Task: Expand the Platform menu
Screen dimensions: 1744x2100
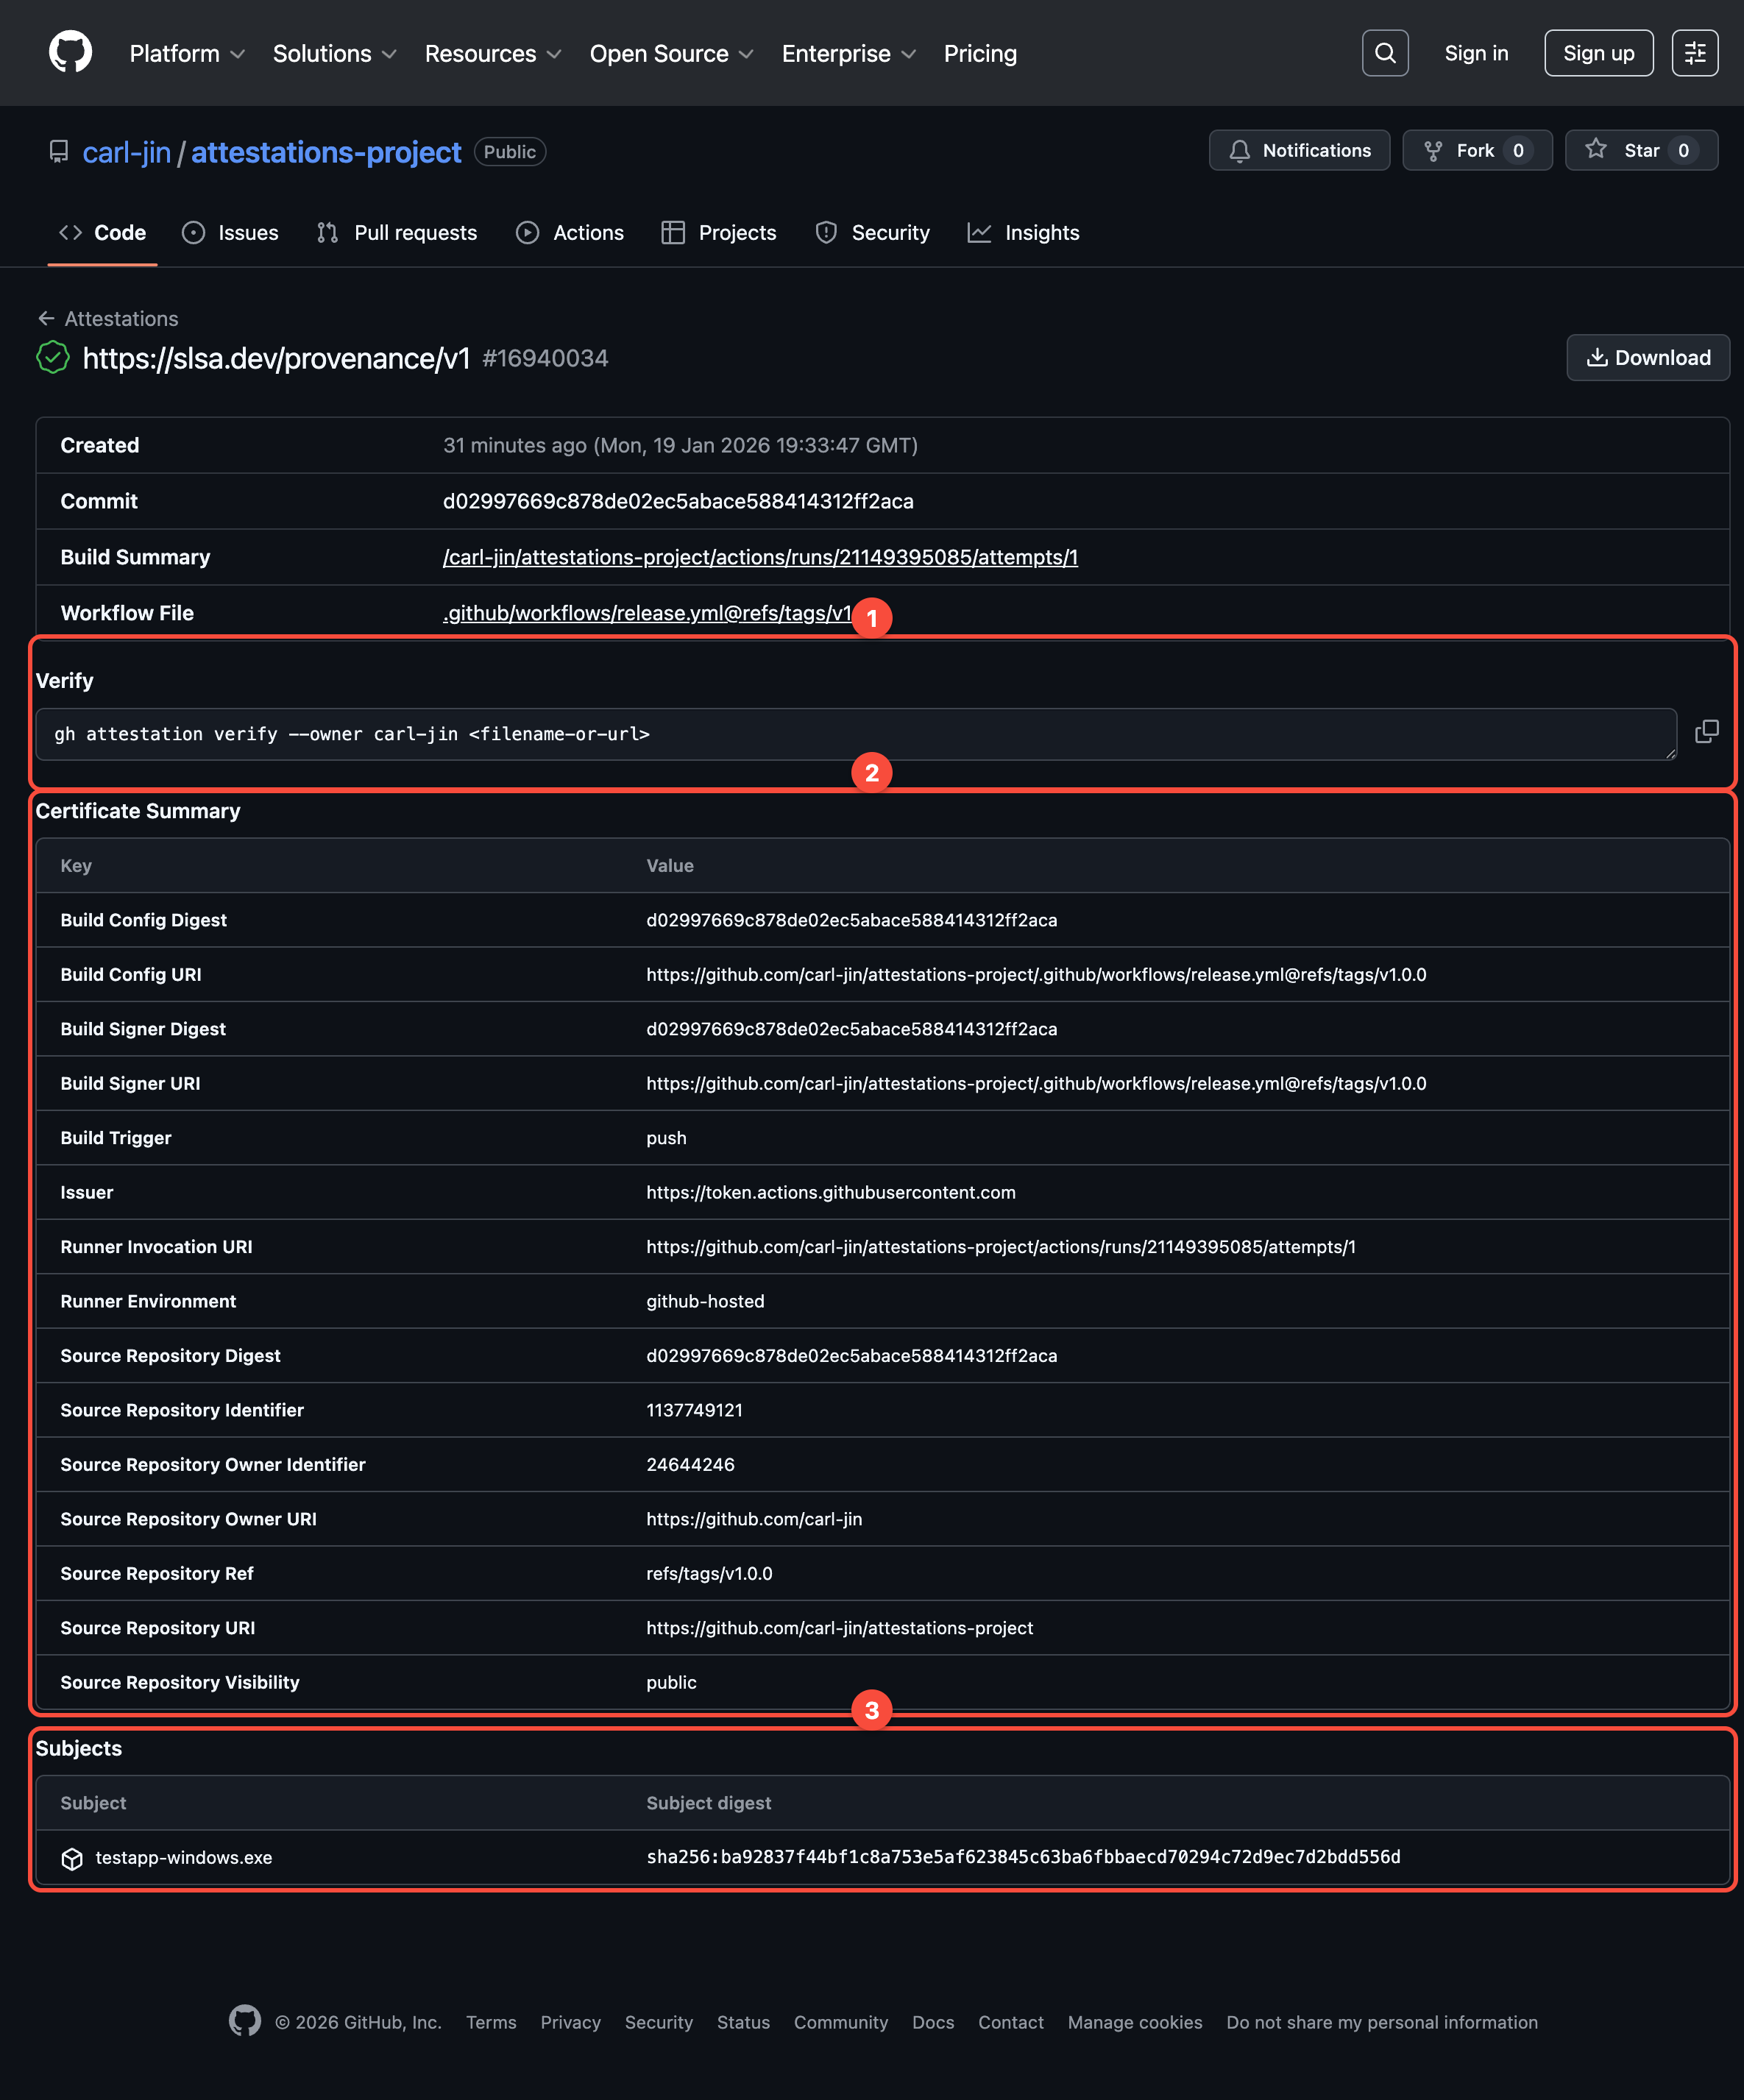Action: 187,54
